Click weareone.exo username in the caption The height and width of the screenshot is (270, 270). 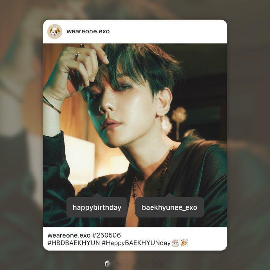tap(69, 235)
